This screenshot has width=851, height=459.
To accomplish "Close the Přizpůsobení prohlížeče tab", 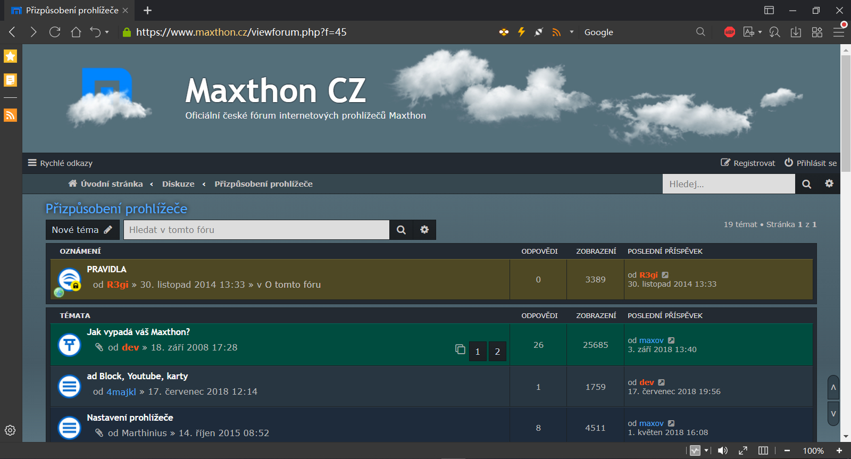I will tap(125, 10).
